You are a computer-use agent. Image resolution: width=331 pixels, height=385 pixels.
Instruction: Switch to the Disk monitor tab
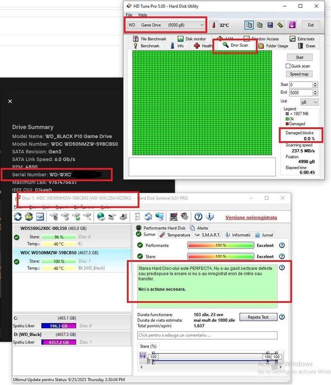point(192,39)
